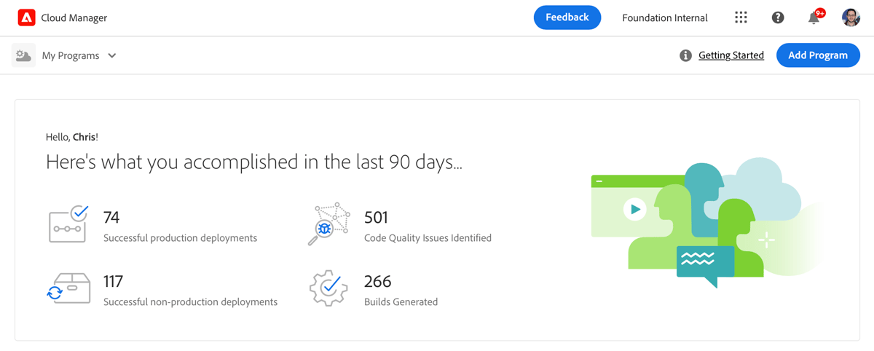
Task: Play the video in the illustration
Action: (635, 210)
